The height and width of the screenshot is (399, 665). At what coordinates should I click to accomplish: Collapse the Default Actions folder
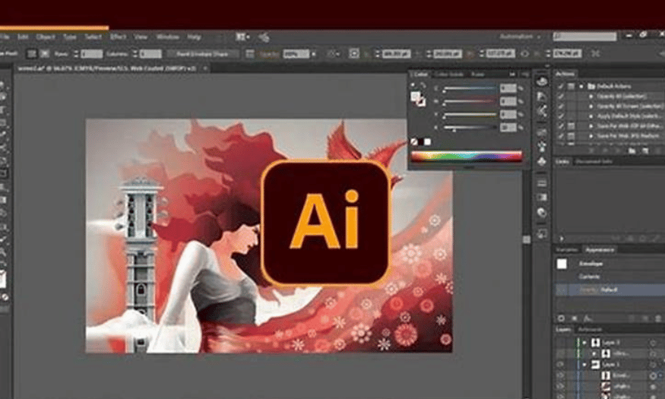click(x=581, y=86)
